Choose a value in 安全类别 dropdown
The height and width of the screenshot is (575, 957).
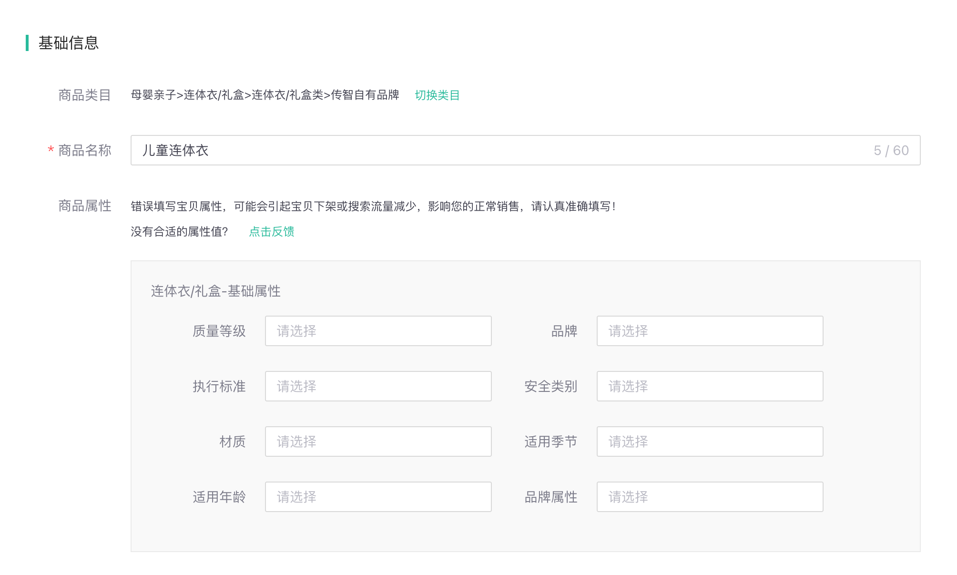[710, 386]
